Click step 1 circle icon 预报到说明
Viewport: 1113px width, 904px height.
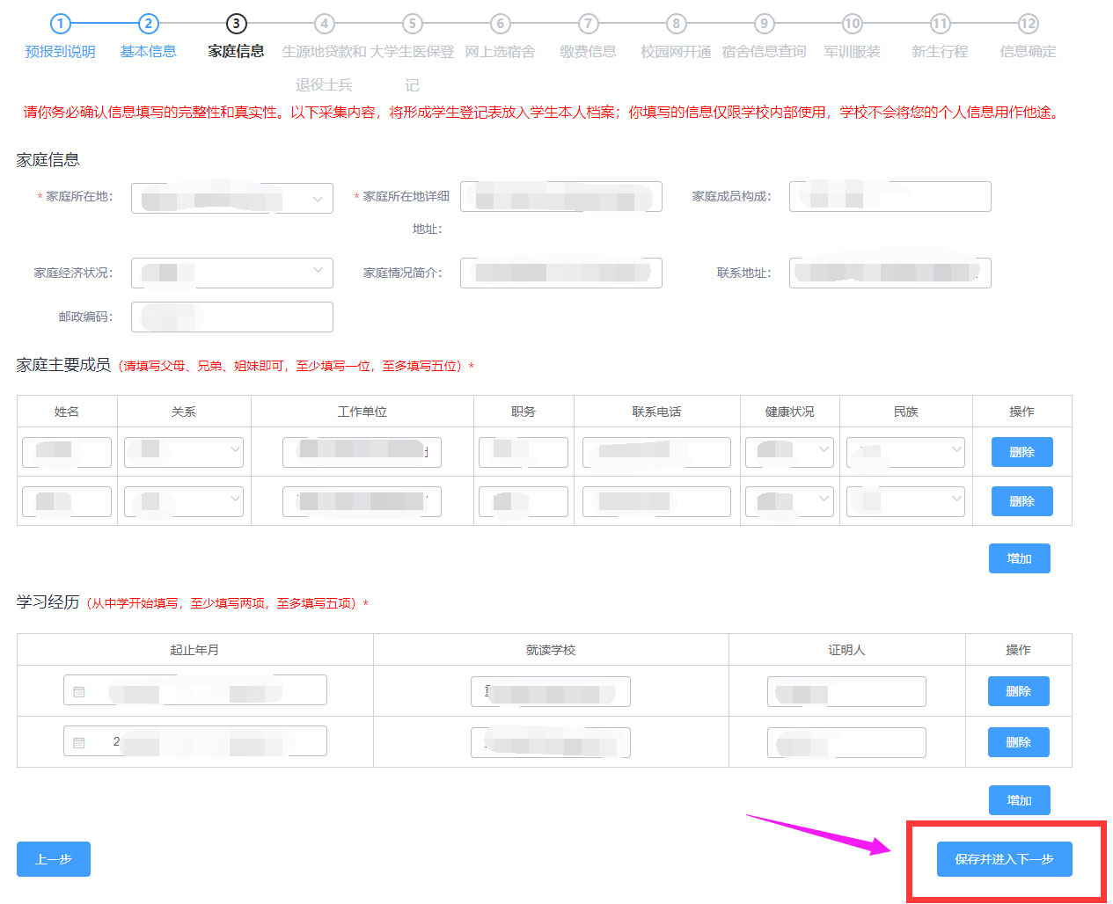60,24
